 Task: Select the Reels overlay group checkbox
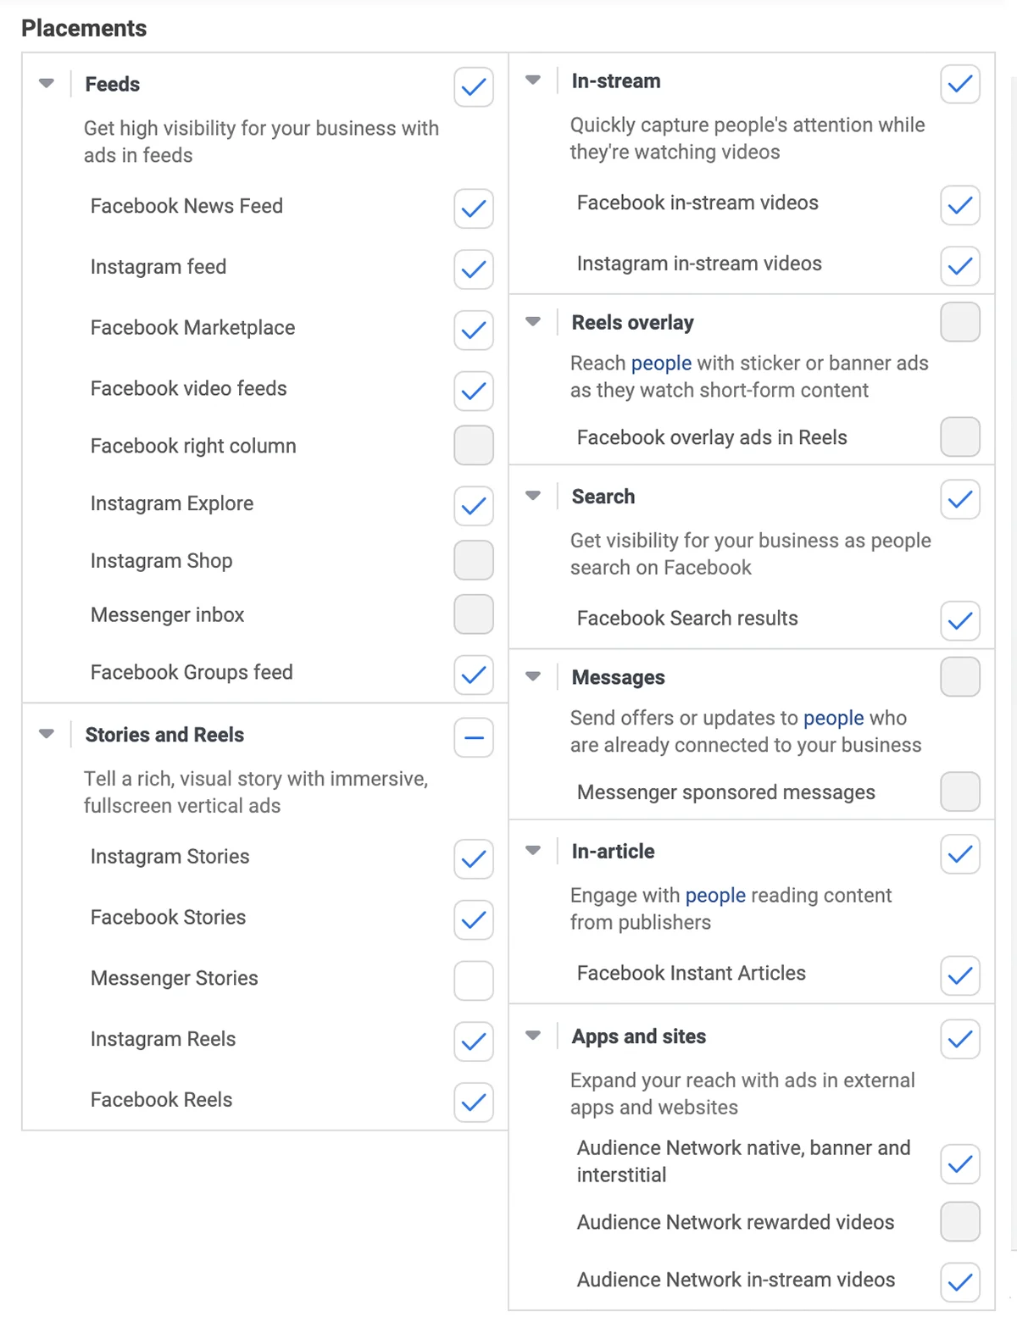point(959,322)
